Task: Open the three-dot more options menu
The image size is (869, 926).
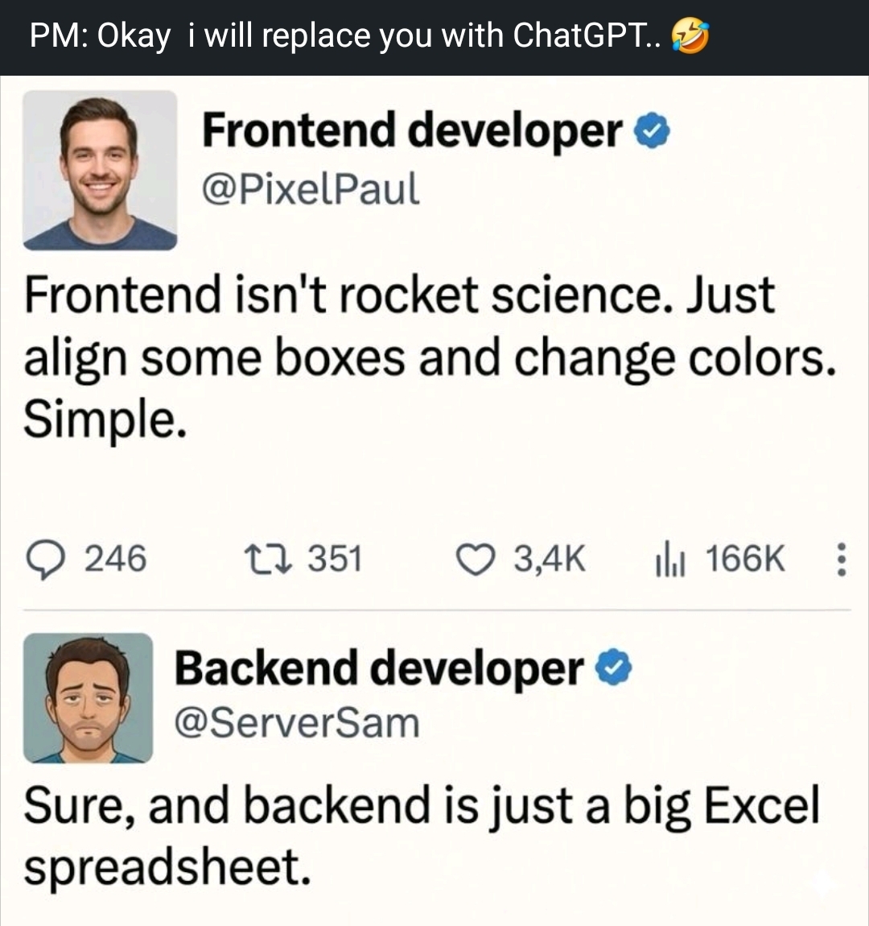Action: pyautogui.click(x=841, y=558)
